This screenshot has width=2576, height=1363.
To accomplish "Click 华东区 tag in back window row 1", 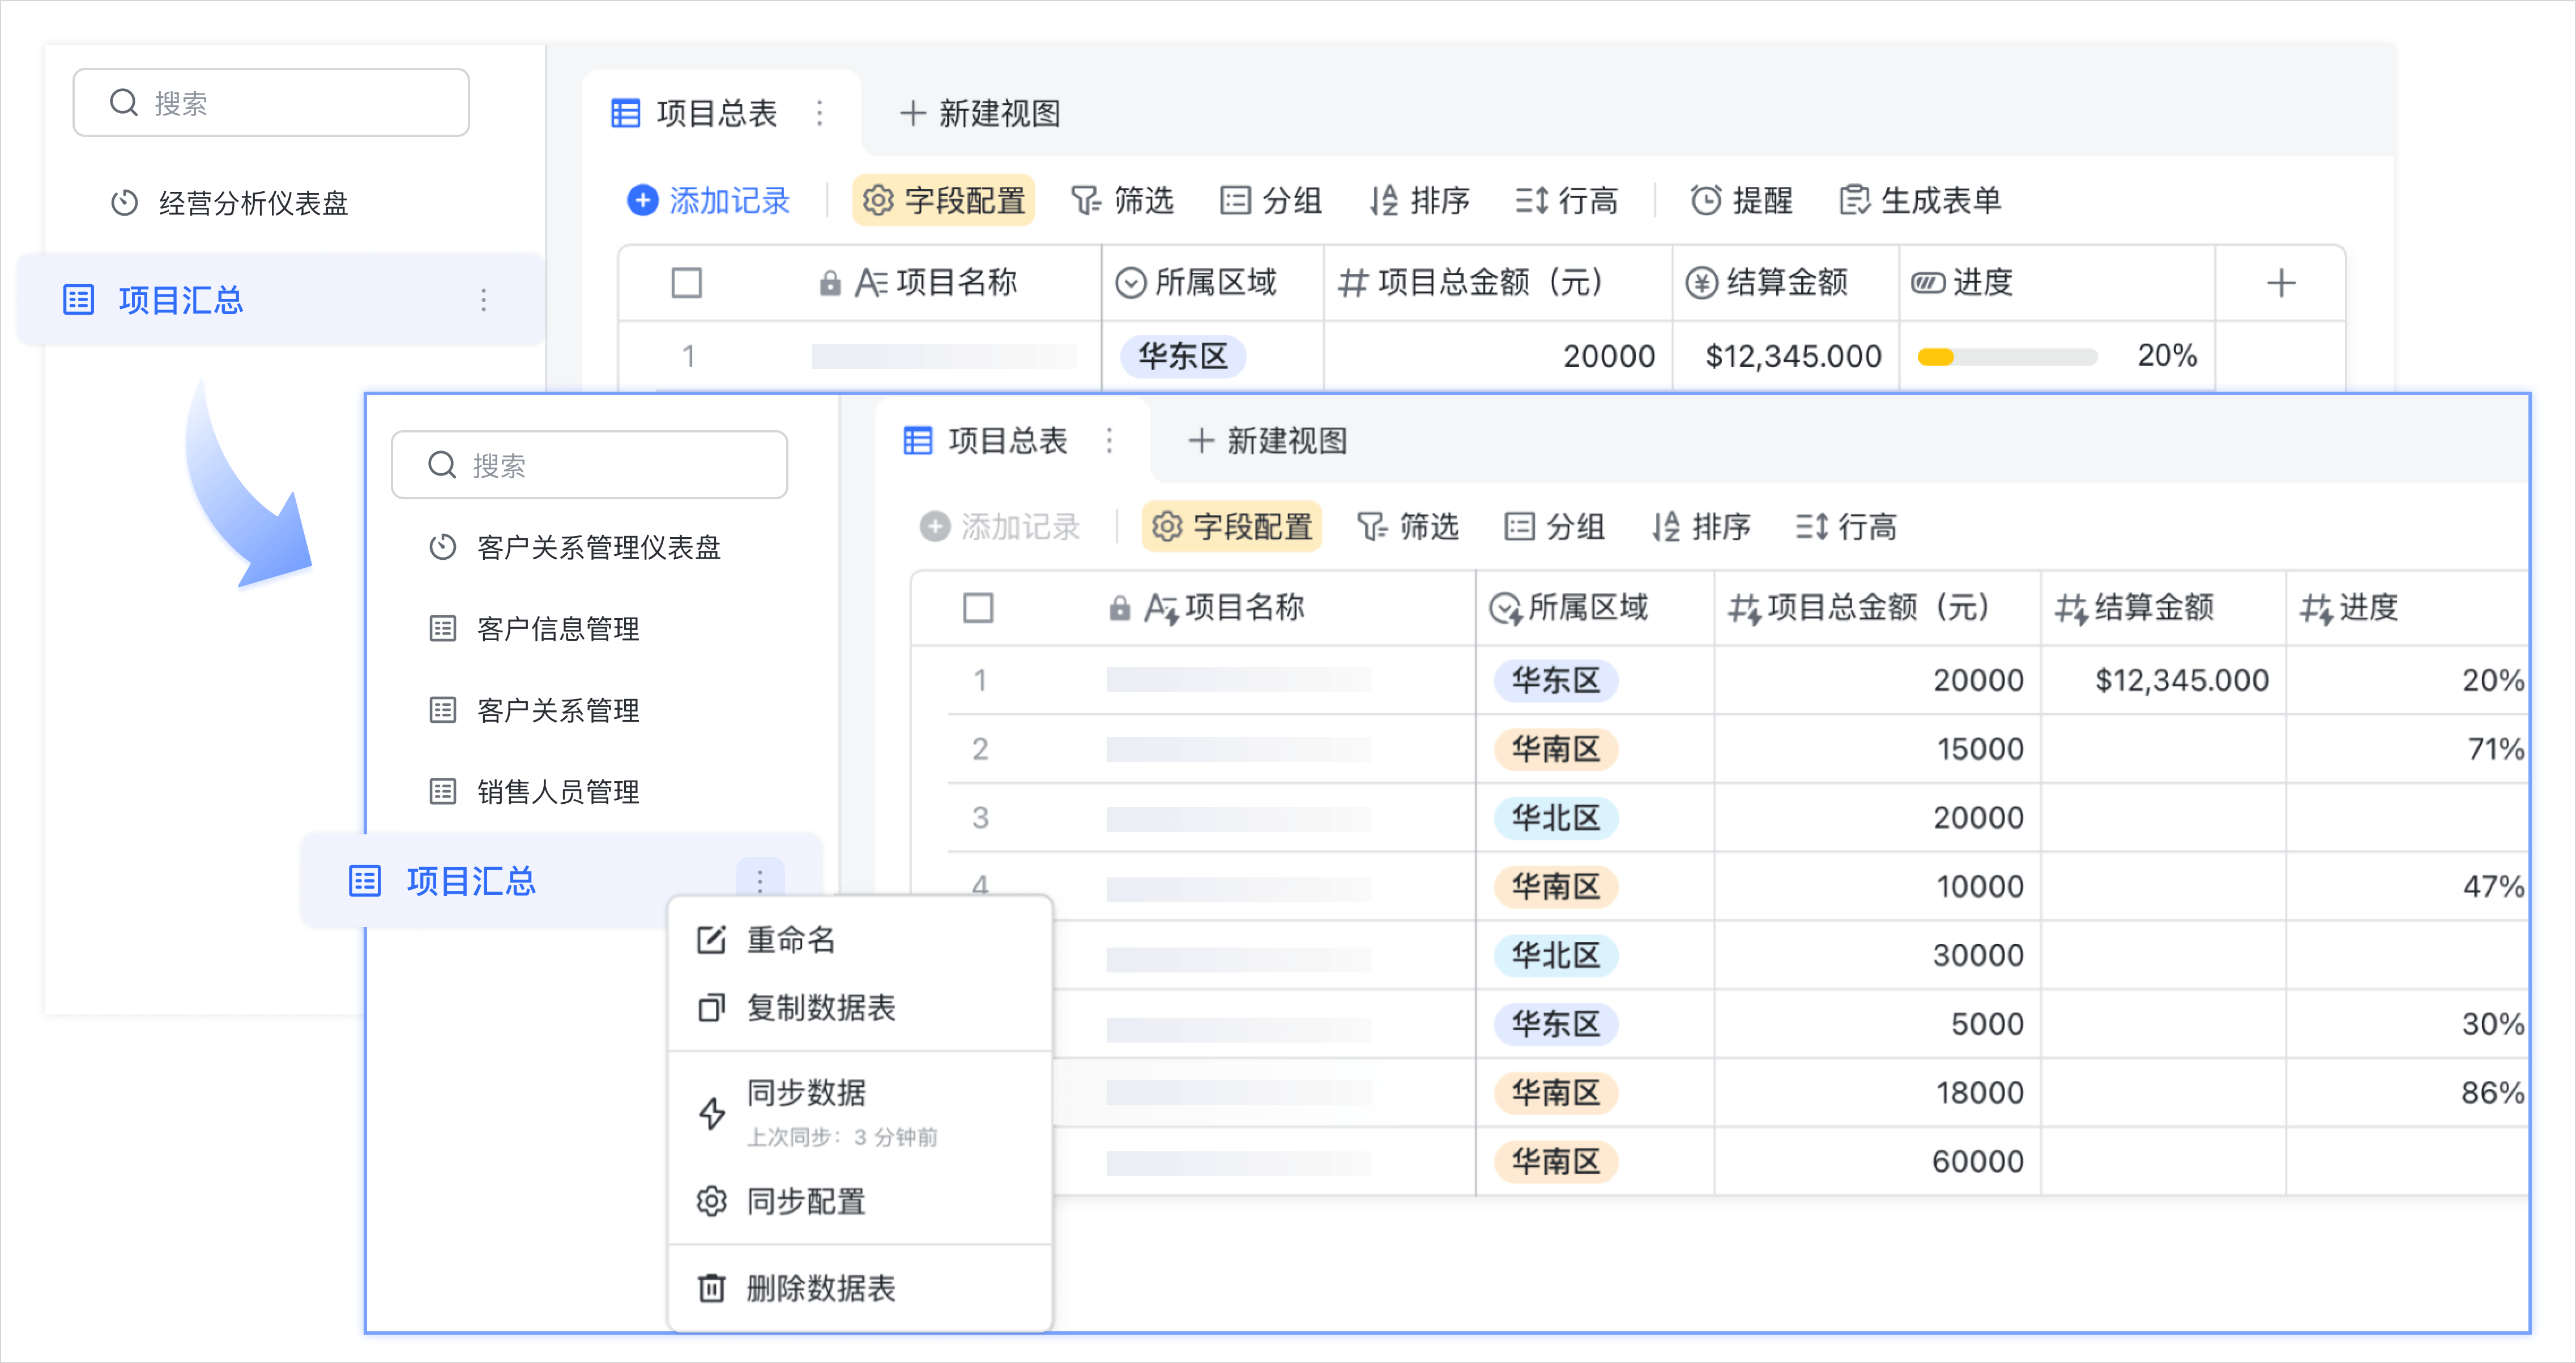I will pos(1183,357).
